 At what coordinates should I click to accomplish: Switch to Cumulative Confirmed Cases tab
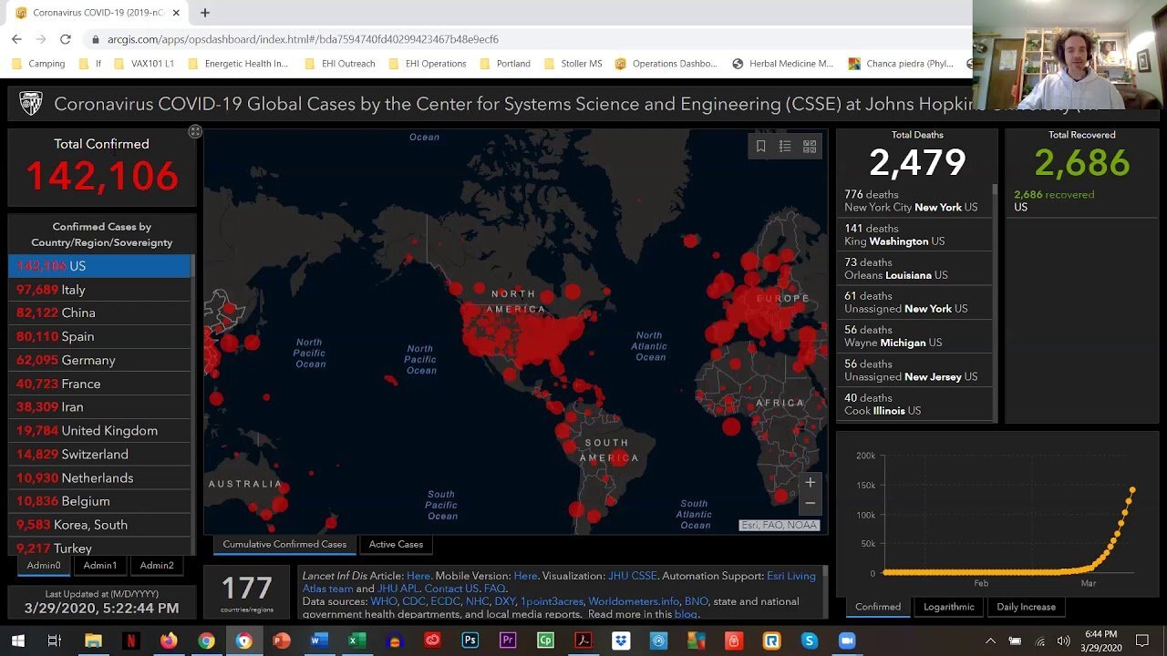pyautogui.click(x=284, y=544)
